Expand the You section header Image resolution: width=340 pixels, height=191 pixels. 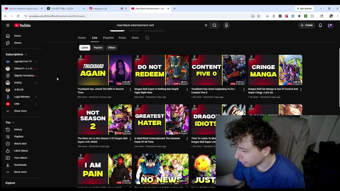tap(10, 122)
